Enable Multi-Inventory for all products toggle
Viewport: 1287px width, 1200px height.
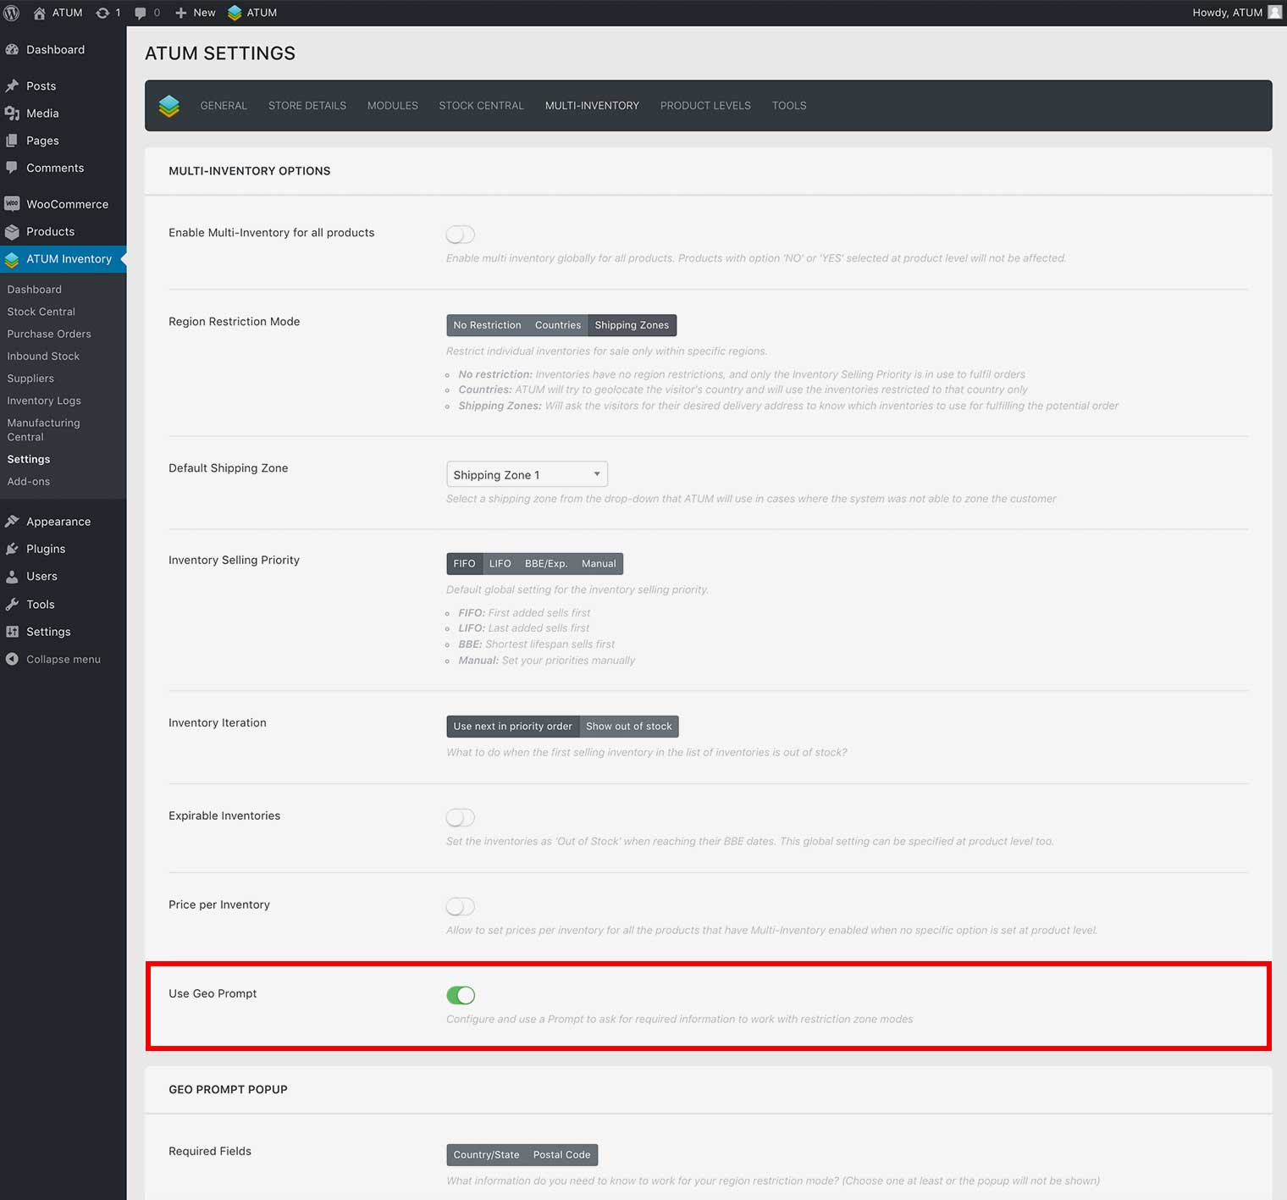pos(461,234)
